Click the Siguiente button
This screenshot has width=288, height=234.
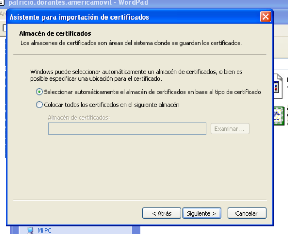[201, 213]
